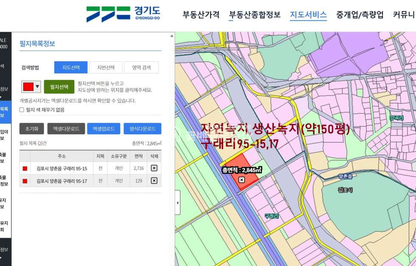
Task: Click the red parcel color swatch
Action: (28, 87)
